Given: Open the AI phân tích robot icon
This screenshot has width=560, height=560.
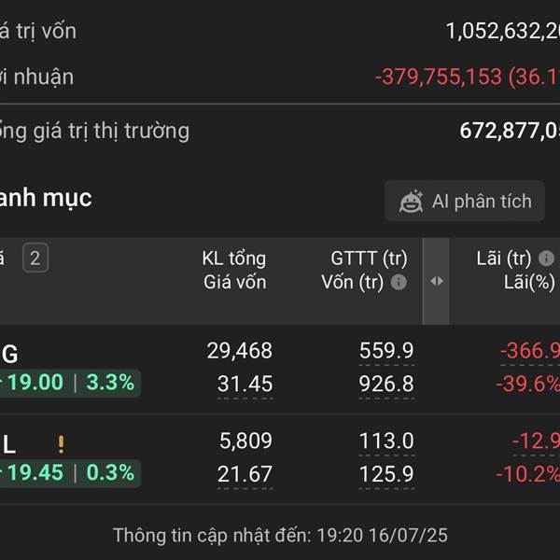Looking at the screenshot, I should (411, 201).
